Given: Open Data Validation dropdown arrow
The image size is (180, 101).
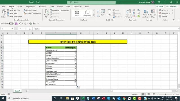Looking at the screenshot, I should [x=136, y=17].
